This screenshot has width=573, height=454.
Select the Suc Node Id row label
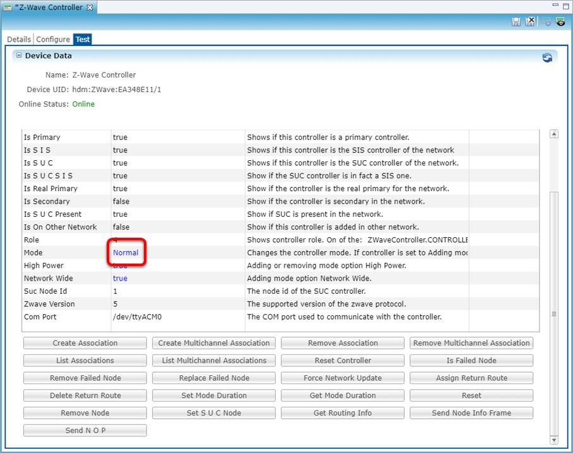tap(45, 291)
